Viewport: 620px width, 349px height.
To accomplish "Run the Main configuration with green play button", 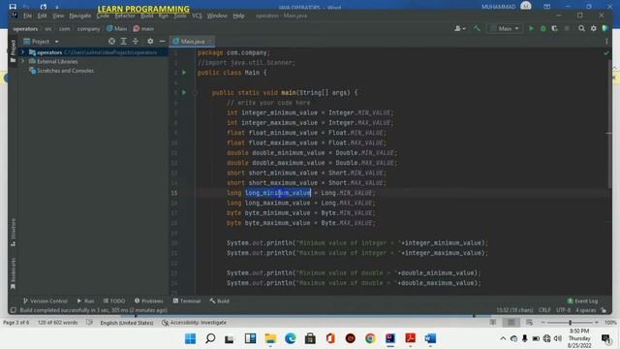I will coord(531,28).
